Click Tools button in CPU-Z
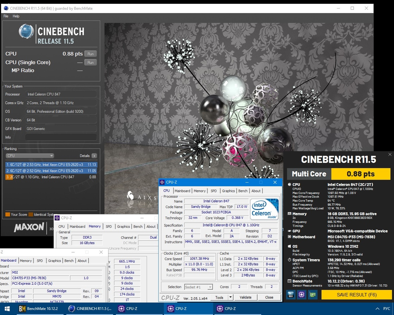Viewport: 394px width, 315px height. (x=219, y=297)
